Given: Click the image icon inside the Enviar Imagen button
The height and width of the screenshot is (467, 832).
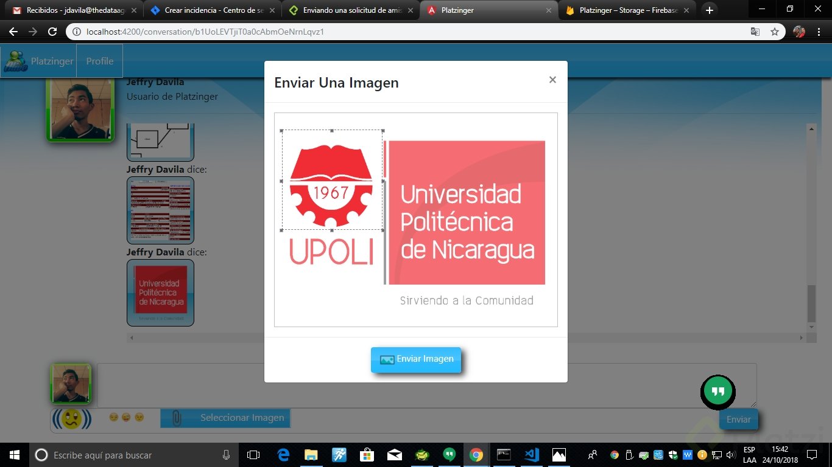Looking at the screenshot, I should coord(387,359).
